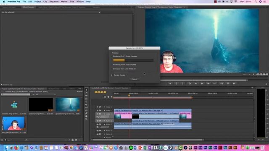
Task: Select the Slip tool
Action: tap(86, 107)
